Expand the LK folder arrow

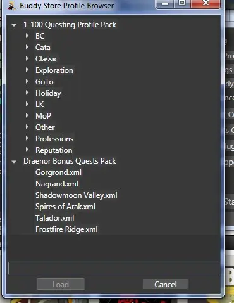pyautogui.click(x=27, y=104)
